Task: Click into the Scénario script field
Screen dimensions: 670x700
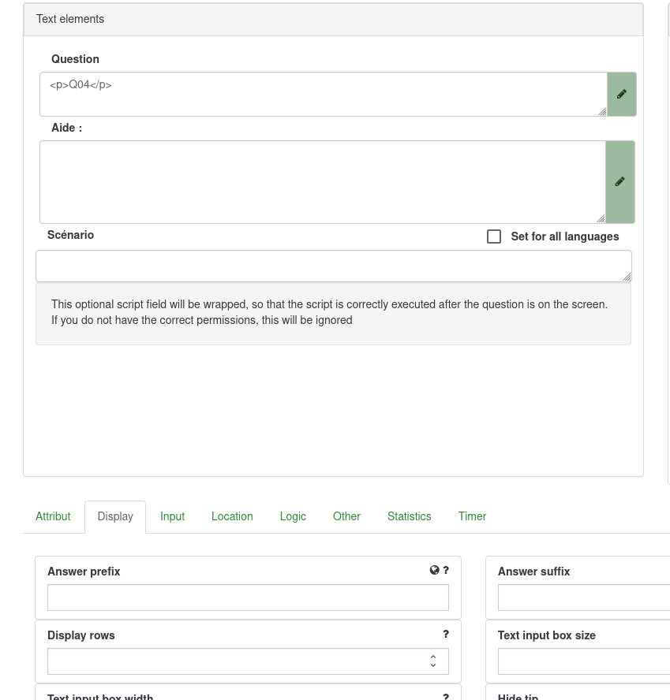Action: coord(331,266)
